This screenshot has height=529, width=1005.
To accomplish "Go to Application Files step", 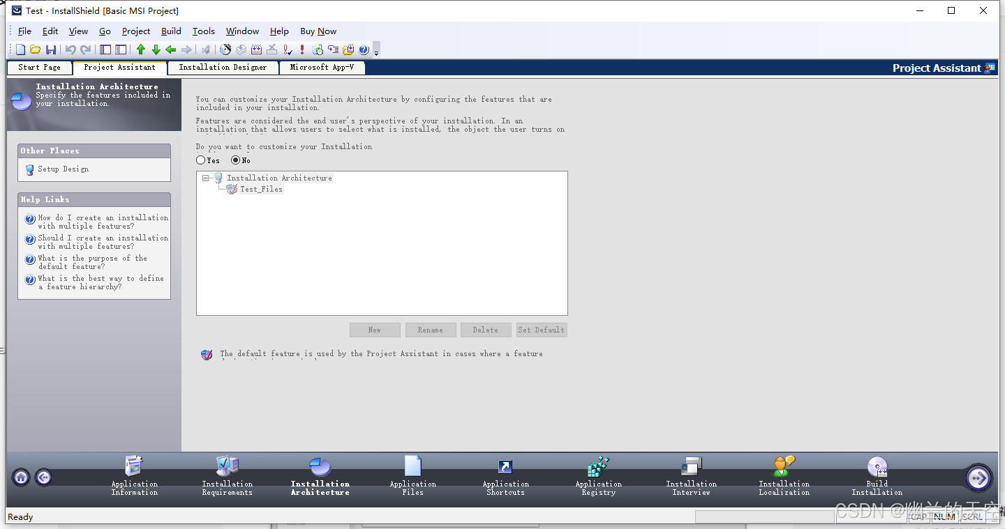I will point(413,475).
